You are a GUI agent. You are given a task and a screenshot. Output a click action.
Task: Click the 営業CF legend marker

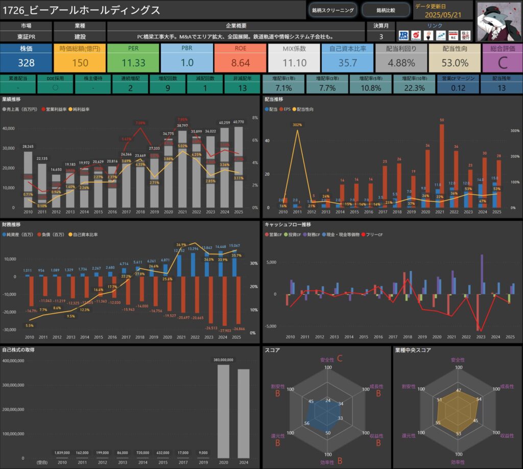coord(267,235)
